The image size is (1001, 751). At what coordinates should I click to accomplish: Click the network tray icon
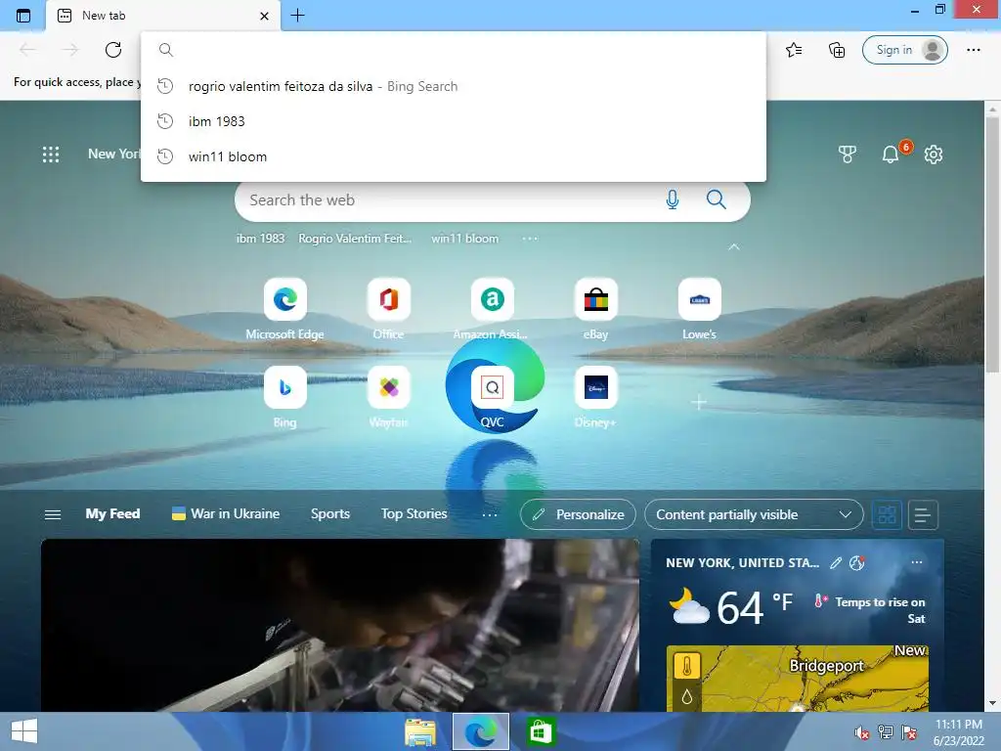click(x=886, y=732)
